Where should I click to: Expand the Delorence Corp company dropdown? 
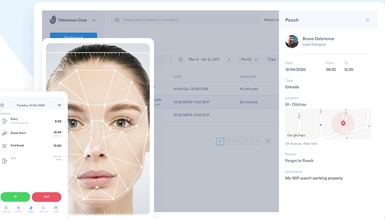[94, 20]
